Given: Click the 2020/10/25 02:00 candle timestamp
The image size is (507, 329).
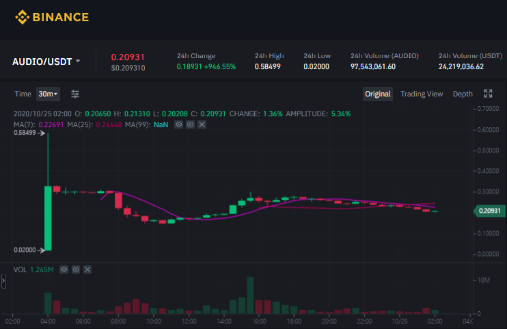Looking at the screenshot, I should coord(42,114).
